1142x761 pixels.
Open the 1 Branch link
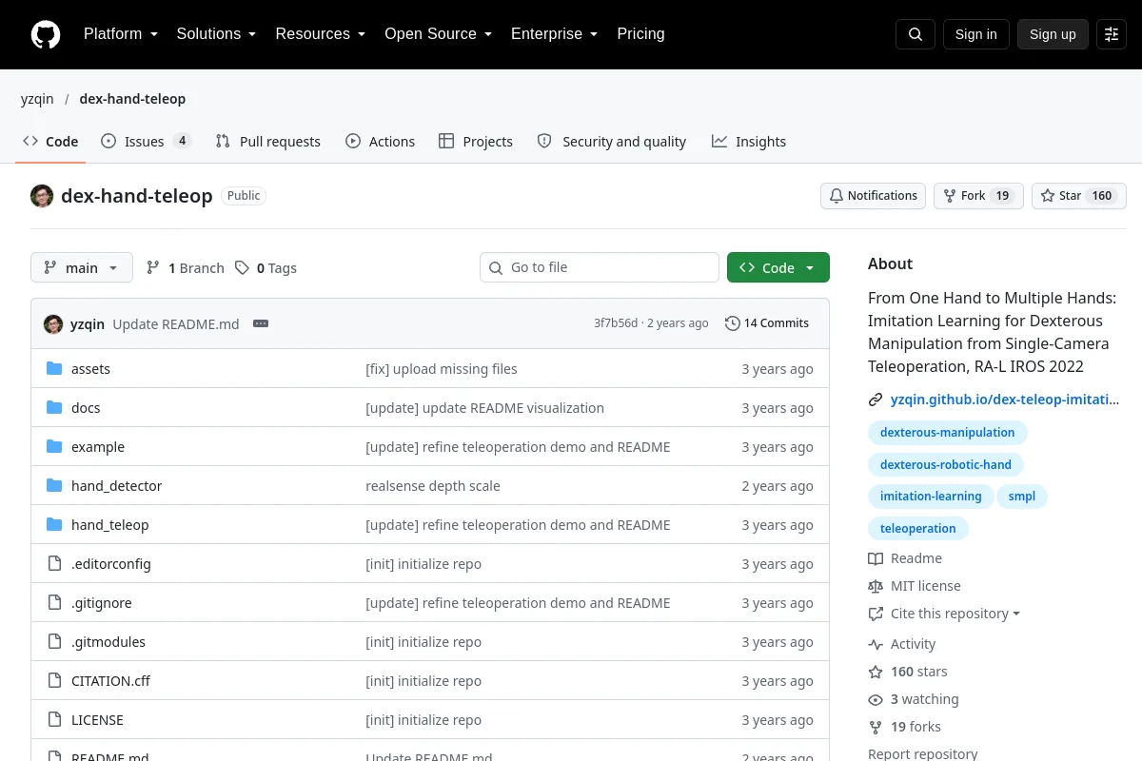point(186,268)
